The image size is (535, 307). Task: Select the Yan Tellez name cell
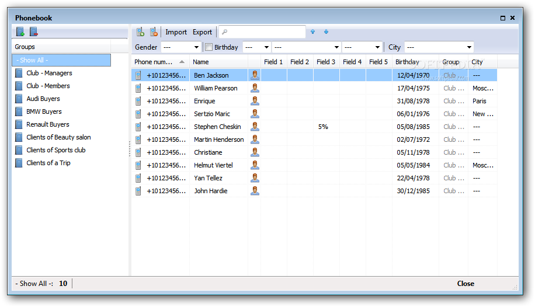click(x=218, y=178)
